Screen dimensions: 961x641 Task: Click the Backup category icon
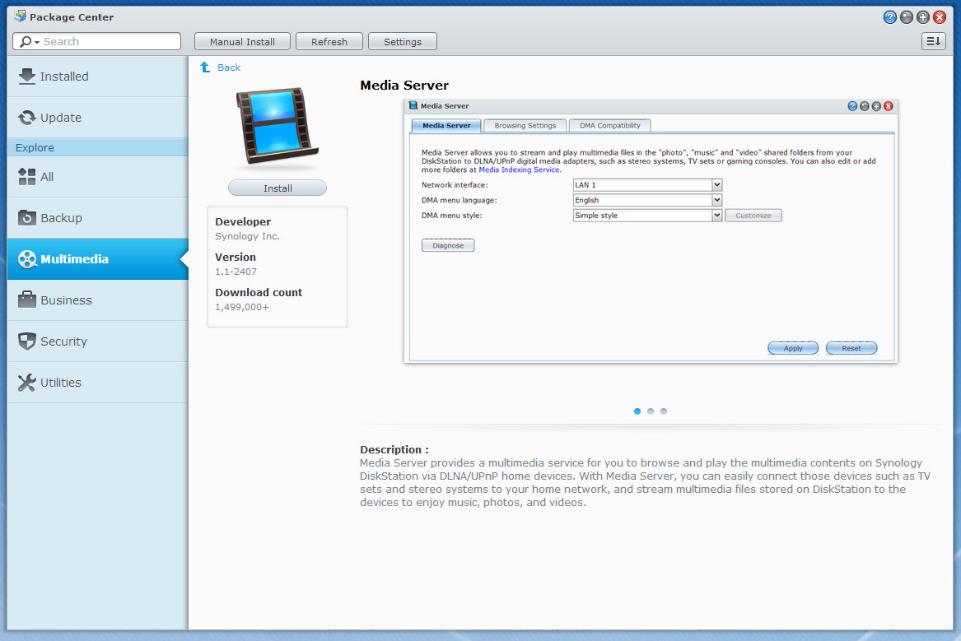(x=27, y=218)
